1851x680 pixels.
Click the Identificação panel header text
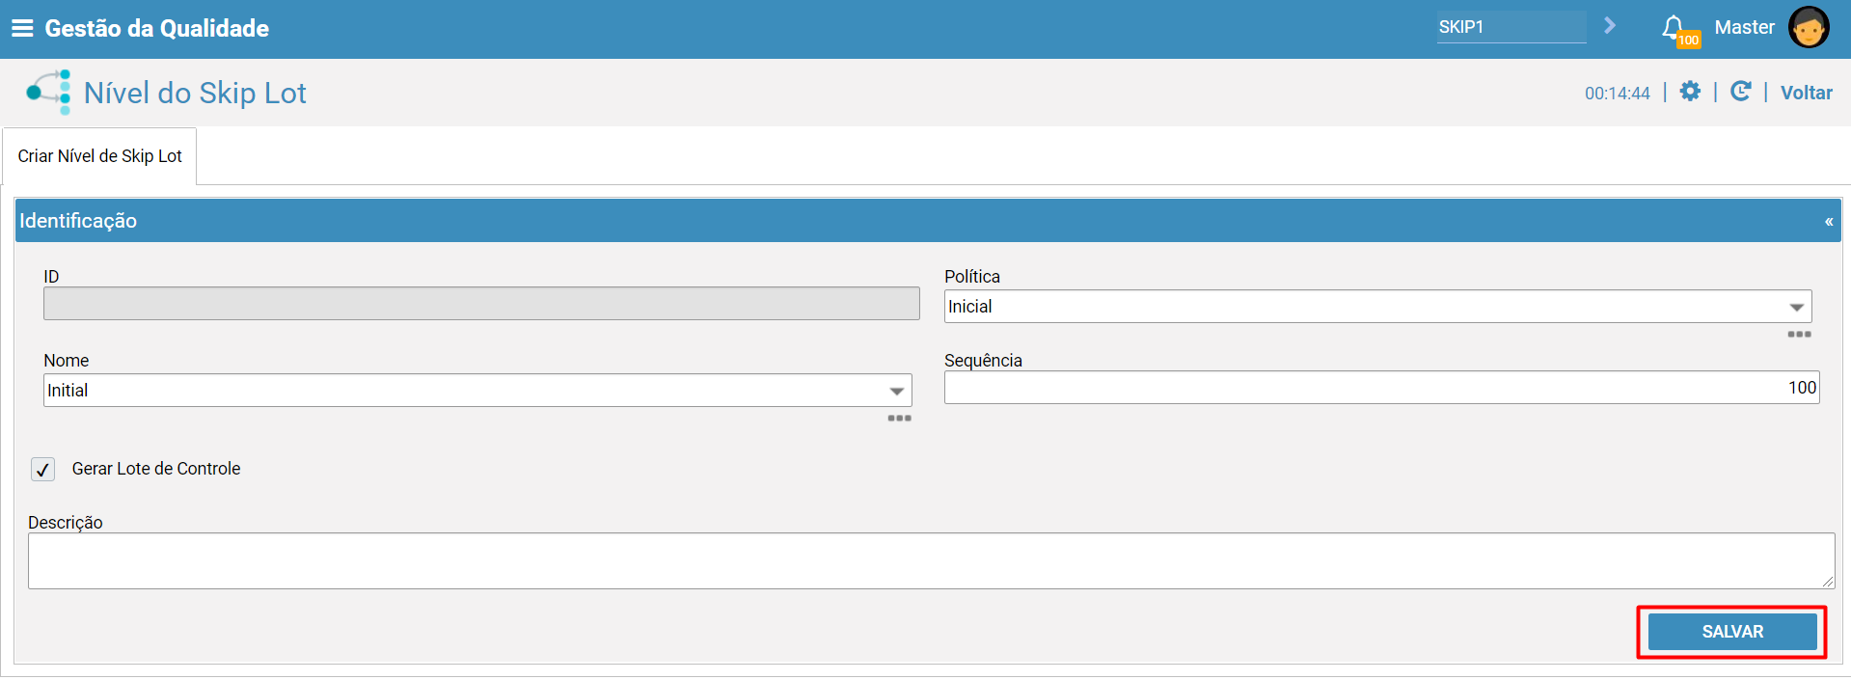pos(78,221)
